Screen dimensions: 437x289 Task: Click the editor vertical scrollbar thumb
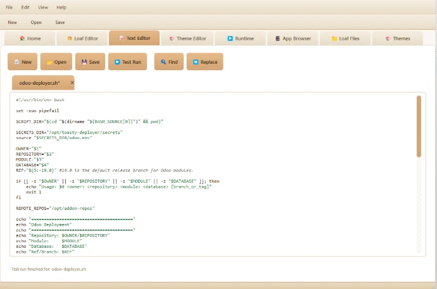(419, 126)
